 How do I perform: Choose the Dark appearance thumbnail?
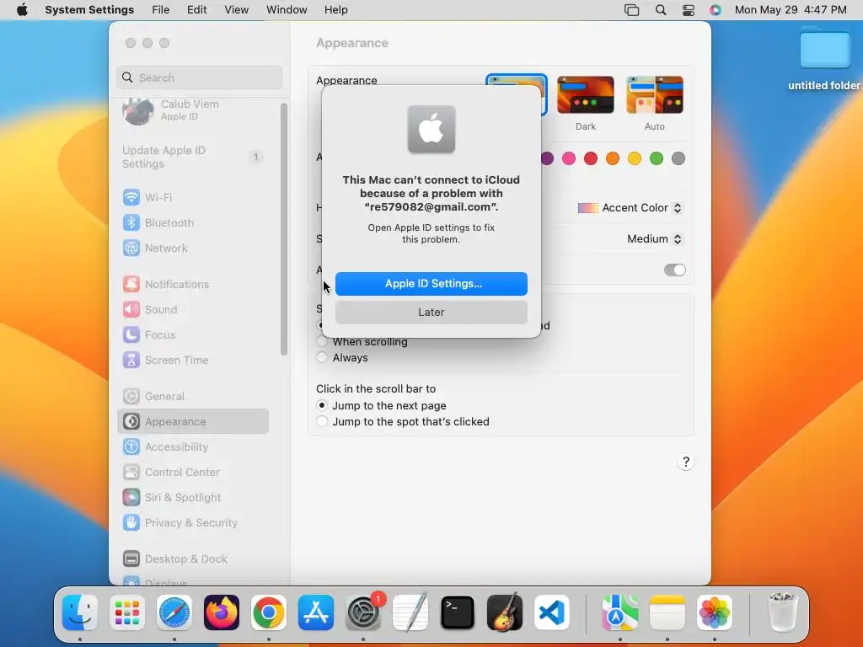point(586,94)
